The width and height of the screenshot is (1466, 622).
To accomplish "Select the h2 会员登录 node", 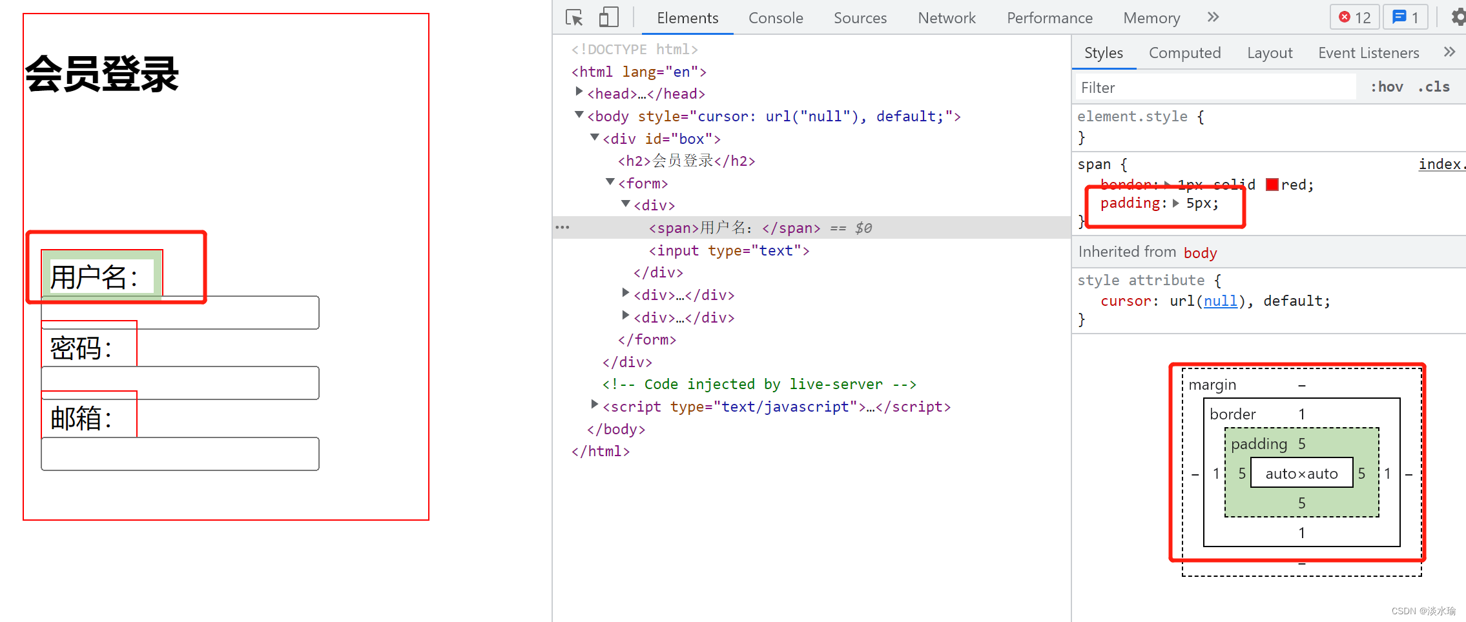I will (687, 161).
